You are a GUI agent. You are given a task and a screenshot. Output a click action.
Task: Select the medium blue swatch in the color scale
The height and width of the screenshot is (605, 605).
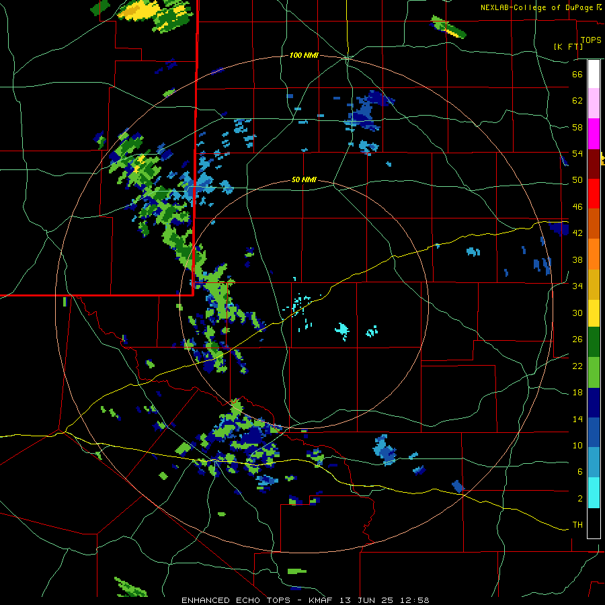tap(594, 433)
